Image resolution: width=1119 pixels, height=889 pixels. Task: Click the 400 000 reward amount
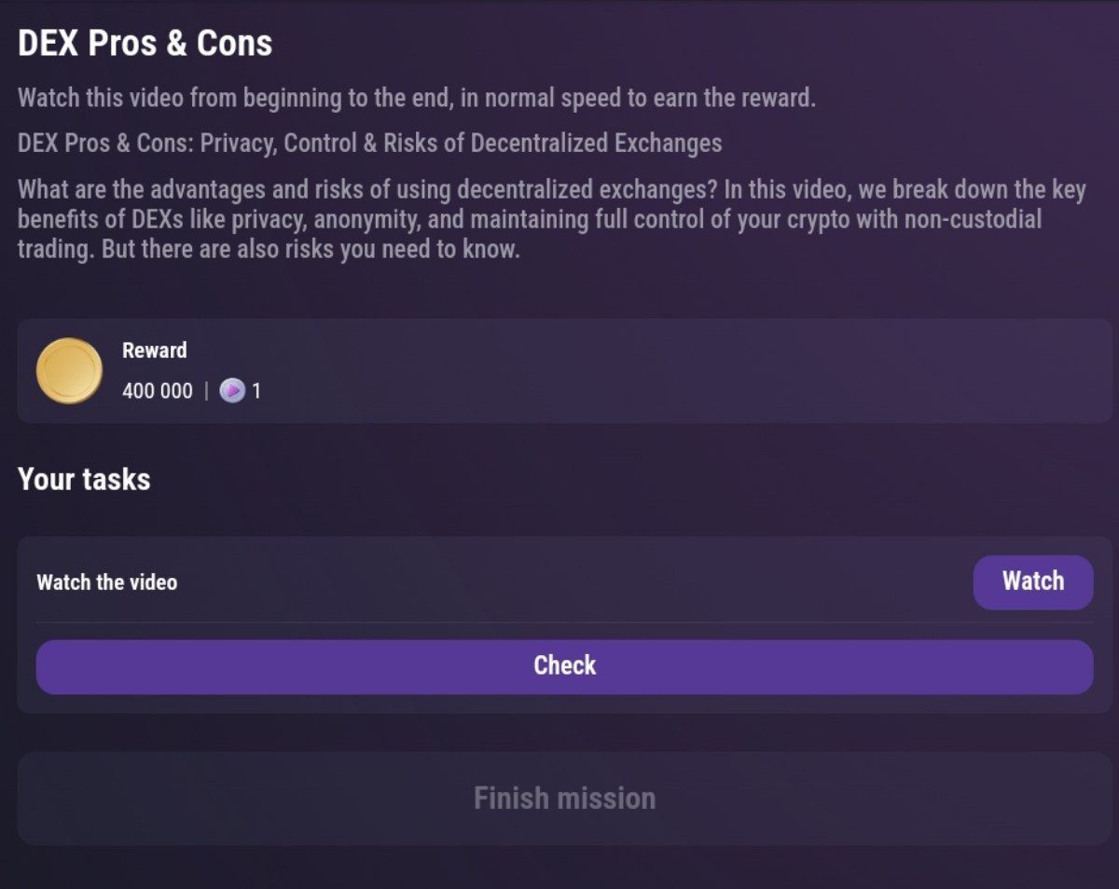(157, 390)
